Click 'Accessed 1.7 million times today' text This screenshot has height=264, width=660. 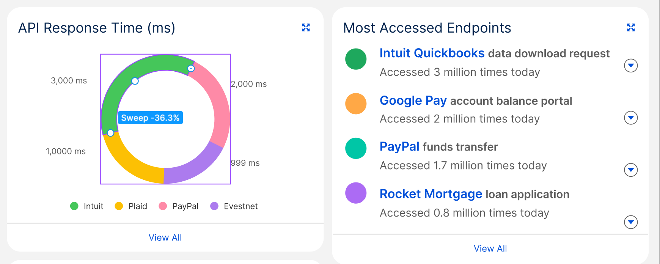click(463, 165)
